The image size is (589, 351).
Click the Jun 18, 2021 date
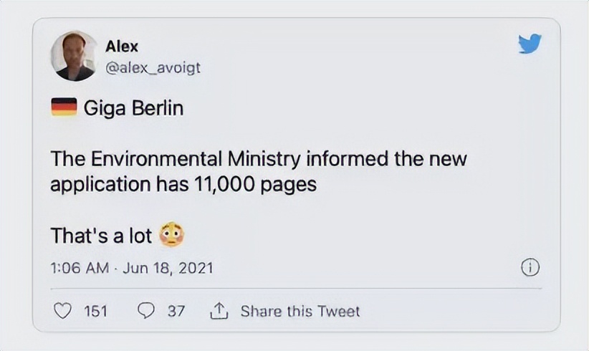click(168, 269)
